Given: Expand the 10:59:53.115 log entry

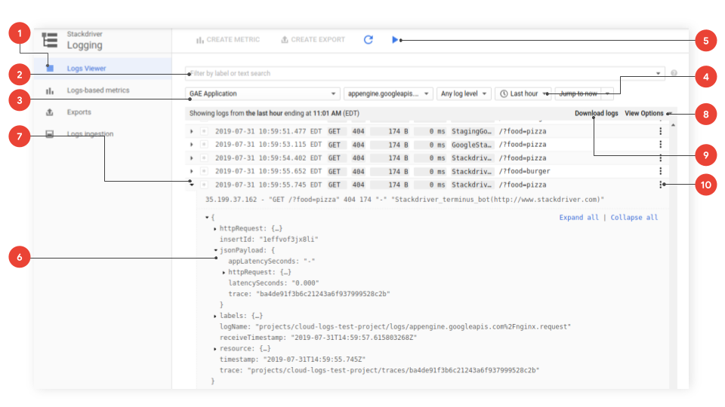Looking at the screenshot, I should (x=191, y=145).
